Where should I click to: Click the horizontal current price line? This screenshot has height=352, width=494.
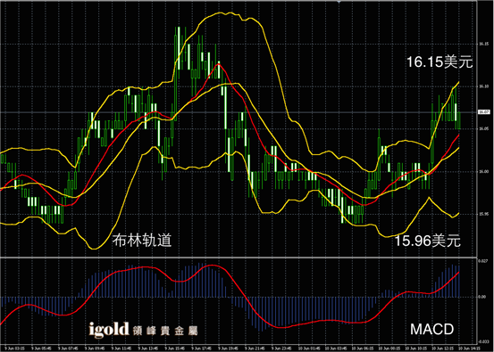[x=239, y=112]
